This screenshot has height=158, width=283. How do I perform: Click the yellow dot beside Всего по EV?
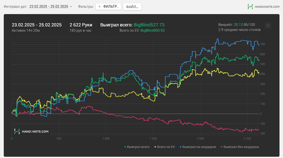155,147
